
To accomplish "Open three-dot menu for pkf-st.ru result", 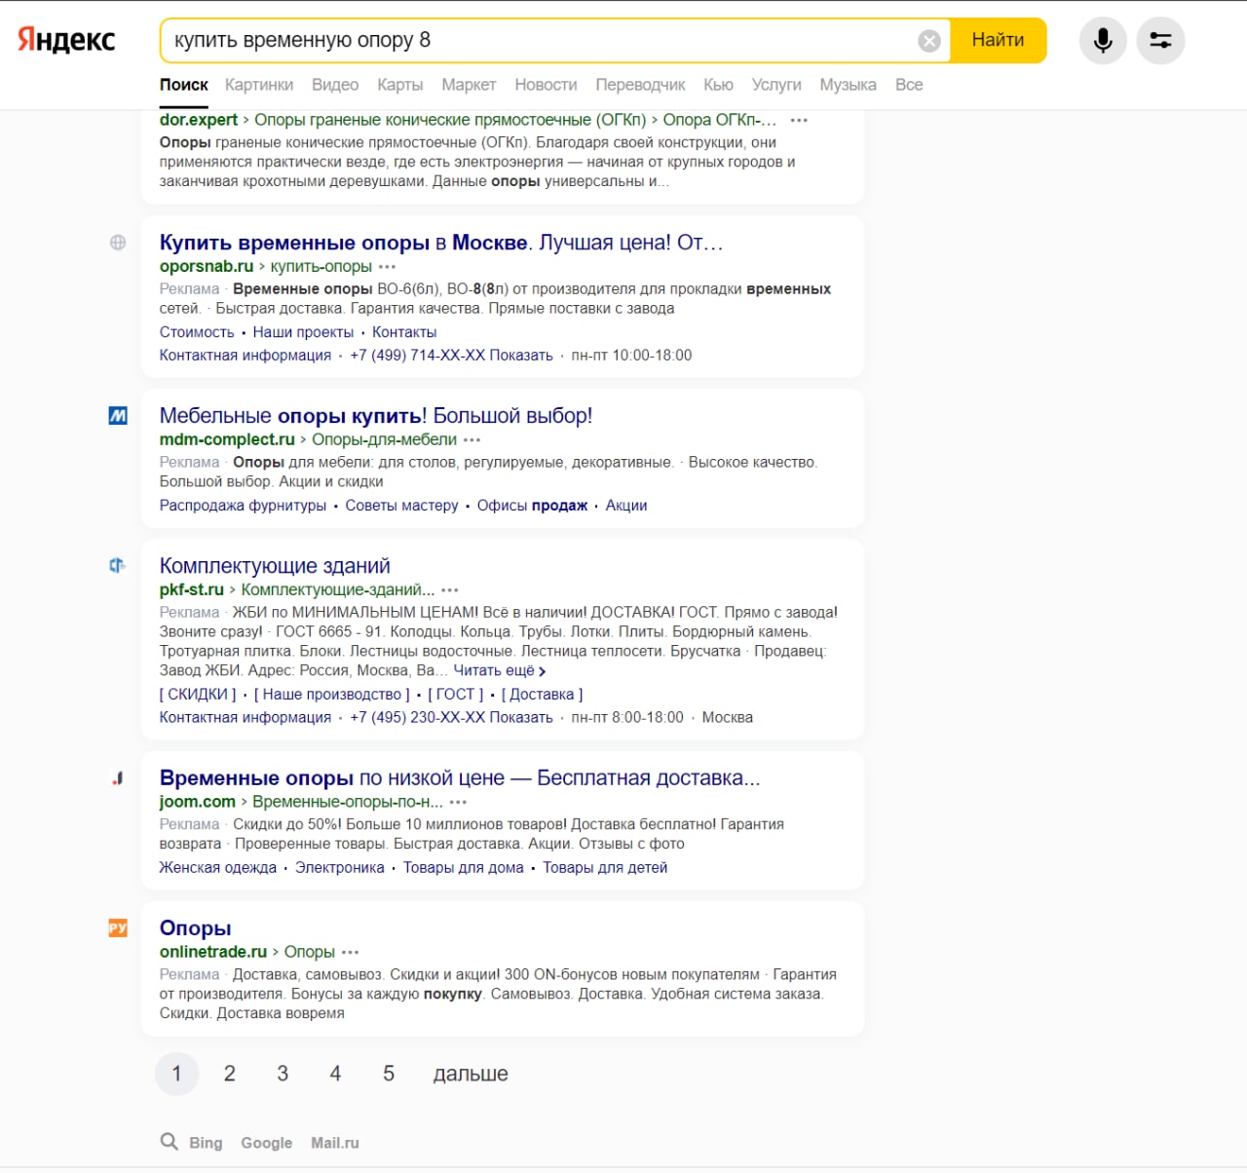I will [449, 590].
